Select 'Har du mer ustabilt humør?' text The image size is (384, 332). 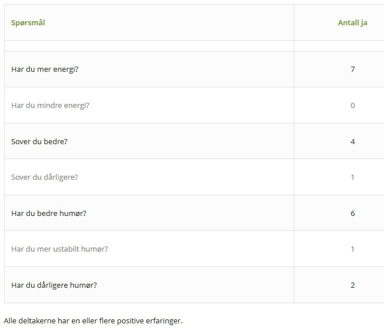pos(60,249)
